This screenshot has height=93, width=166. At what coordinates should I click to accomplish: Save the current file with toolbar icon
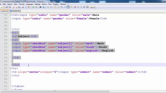[7, 7]
